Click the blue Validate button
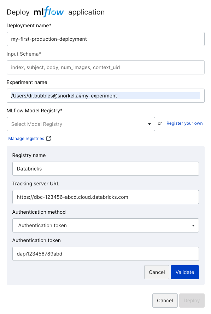This screenshot has height=314, width=211. (x=184, y=272)
